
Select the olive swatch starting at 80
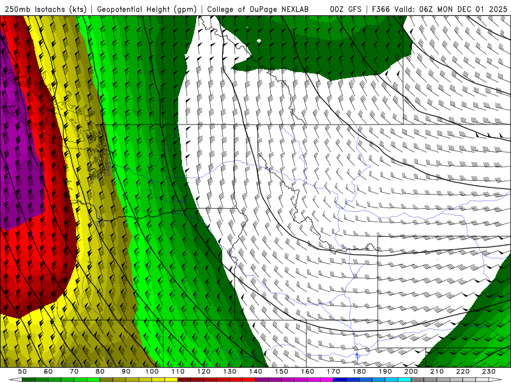point(106,380)
